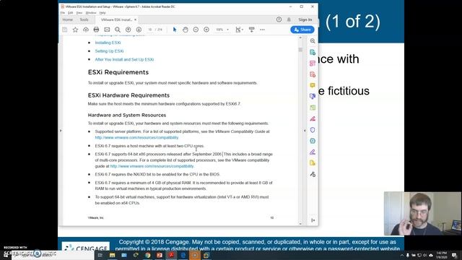Switch to the Tools tab
The image size is (462, 260).
[84, 19]
